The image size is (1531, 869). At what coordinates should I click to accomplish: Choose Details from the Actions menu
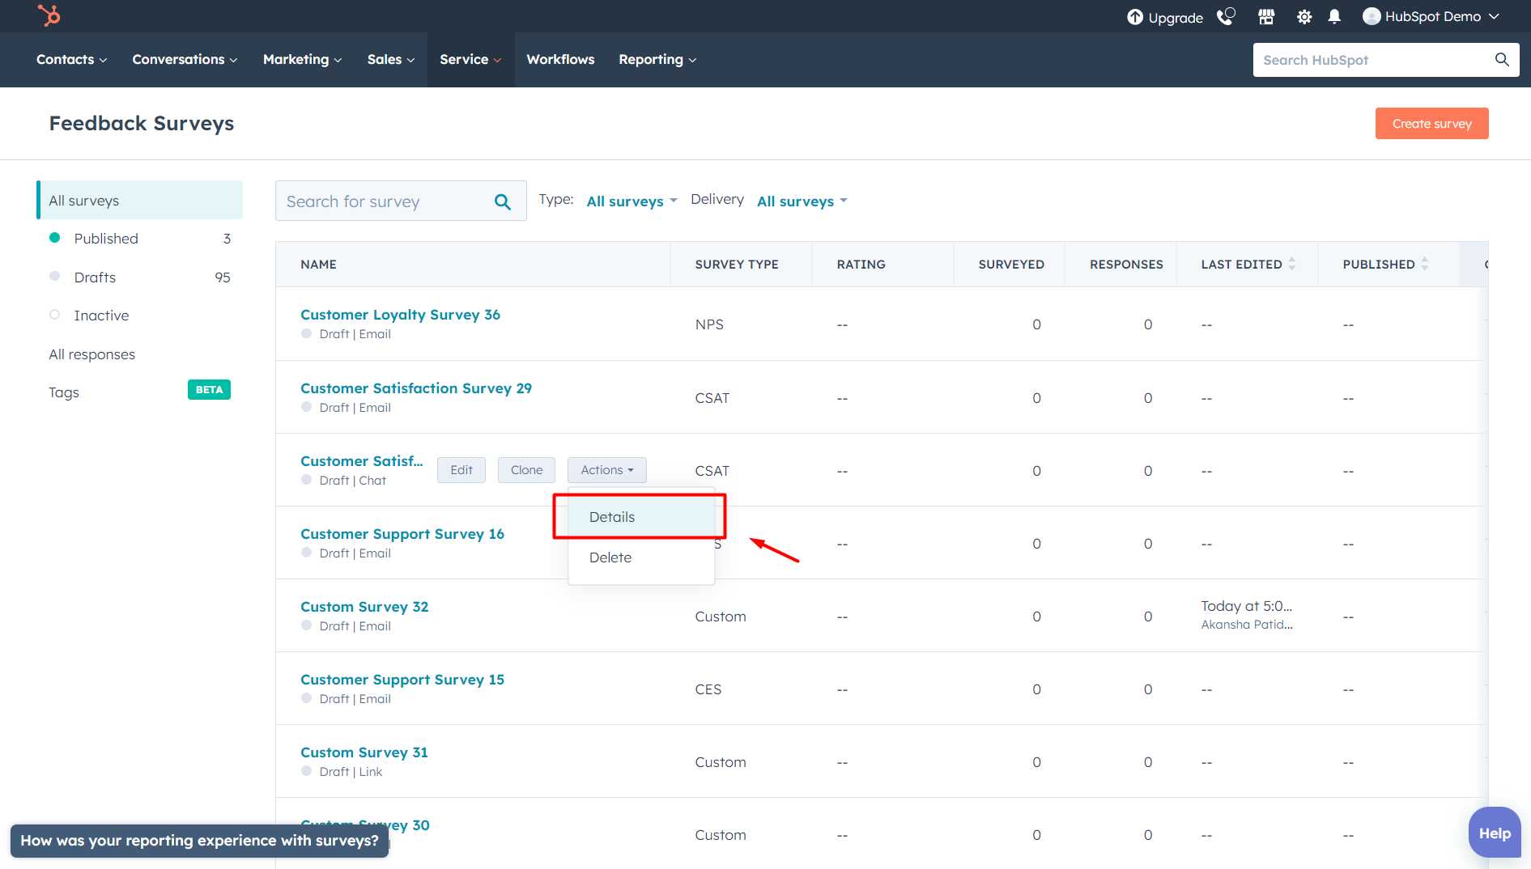pos(641,517)
